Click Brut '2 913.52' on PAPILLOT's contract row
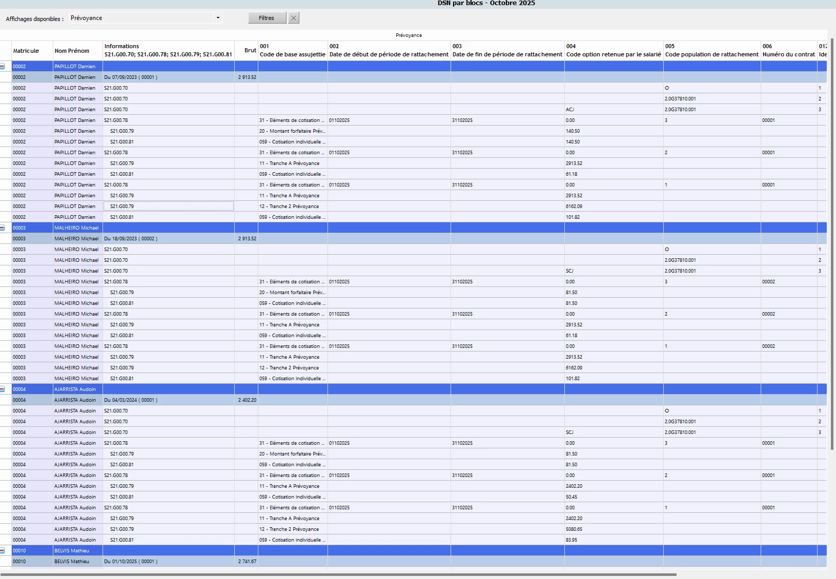 click(247, 77)
